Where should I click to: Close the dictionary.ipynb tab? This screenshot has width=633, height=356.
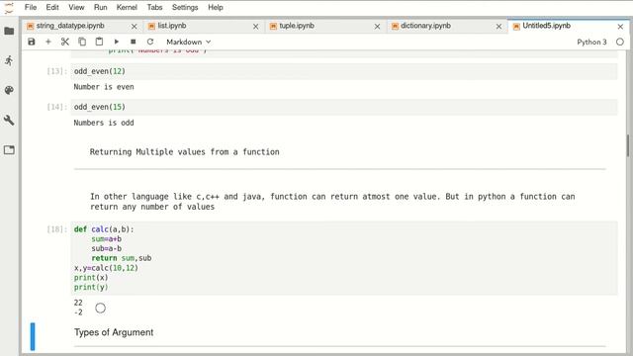pos(498,27)
